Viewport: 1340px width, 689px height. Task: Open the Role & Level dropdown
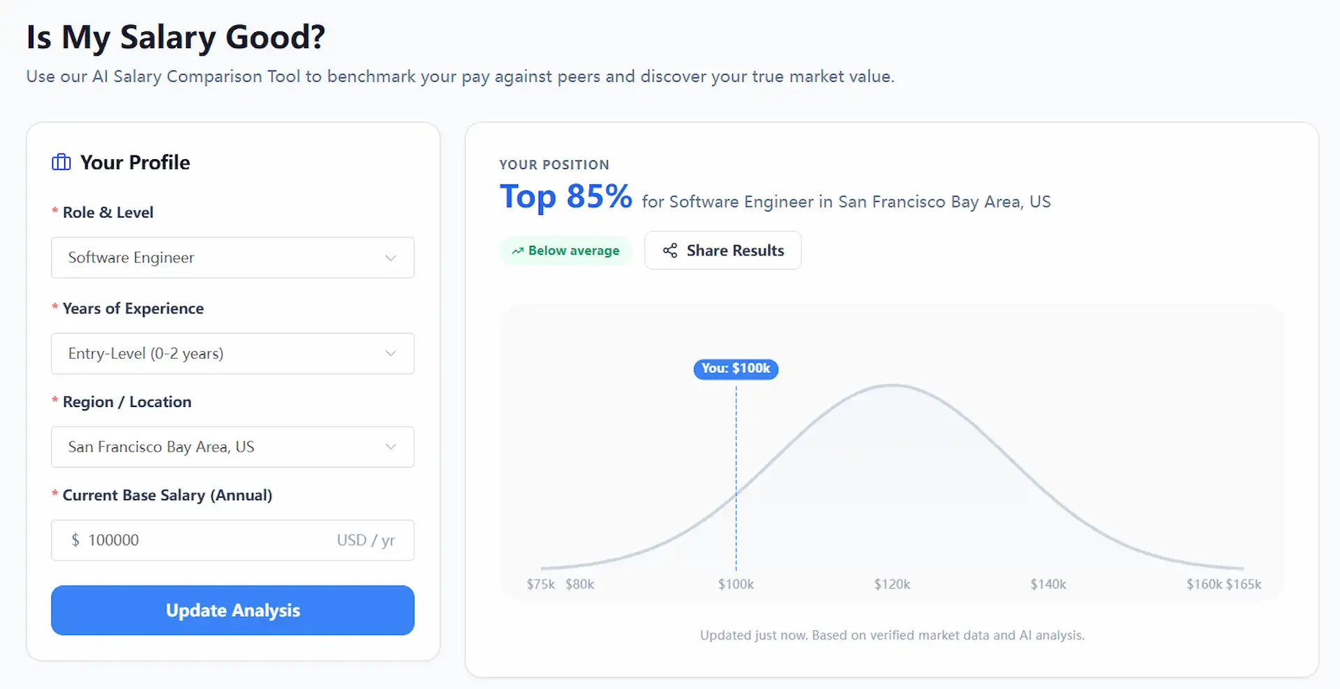232,257
